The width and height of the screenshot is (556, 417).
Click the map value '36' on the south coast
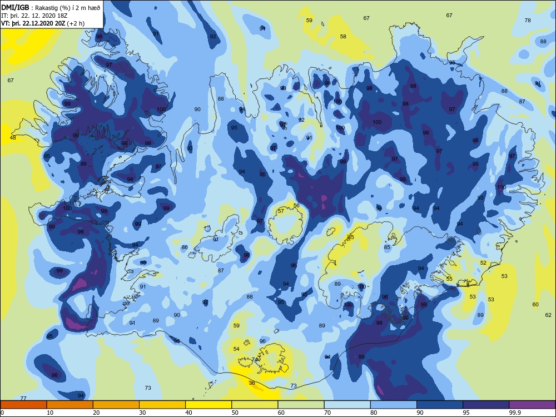[x=252, y=383]
